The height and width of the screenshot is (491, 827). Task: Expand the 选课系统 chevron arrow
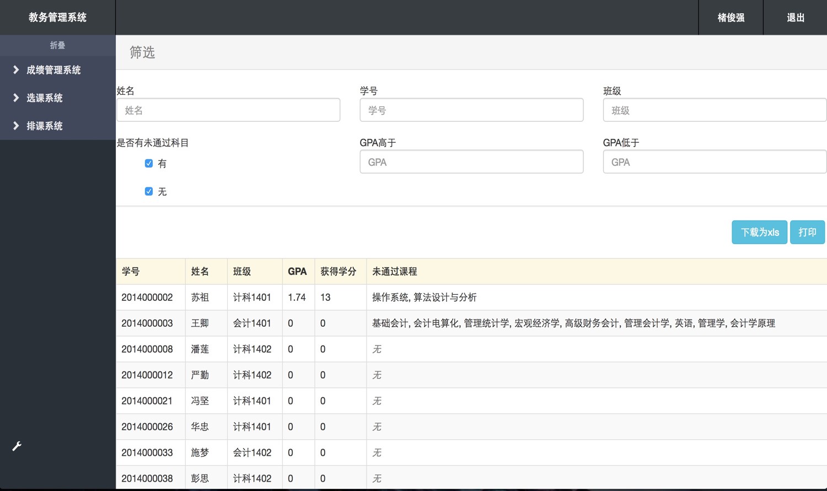click(16, 98)
